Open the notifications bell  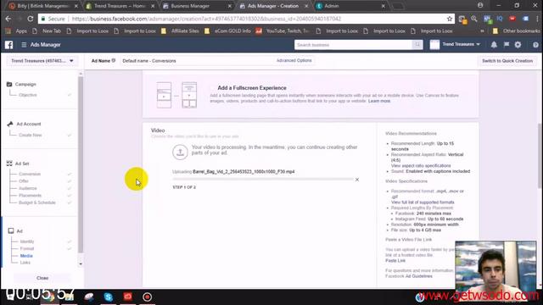pos(494,45)
